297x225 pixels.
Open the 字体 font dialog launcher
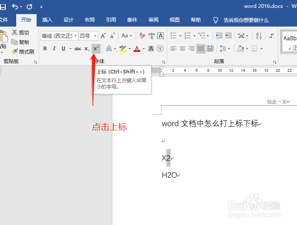[163, 62]
